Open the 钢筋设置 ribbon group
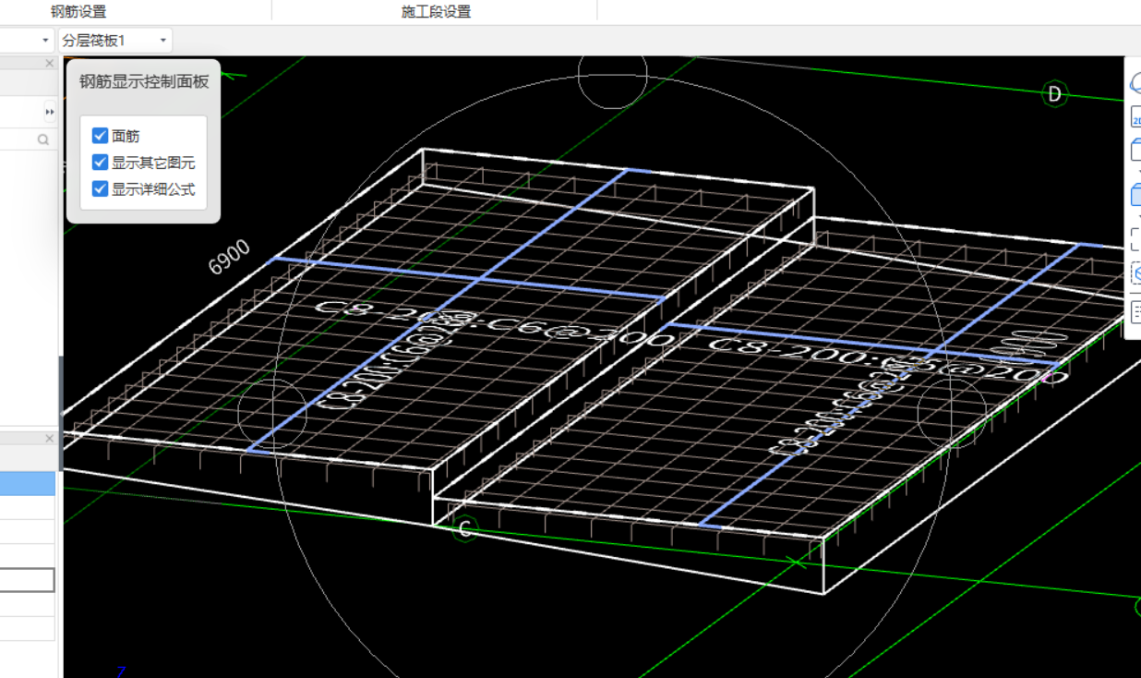The width and height of the screenshot is (1141, 678). pyautogui.click(x=78, y=11)
